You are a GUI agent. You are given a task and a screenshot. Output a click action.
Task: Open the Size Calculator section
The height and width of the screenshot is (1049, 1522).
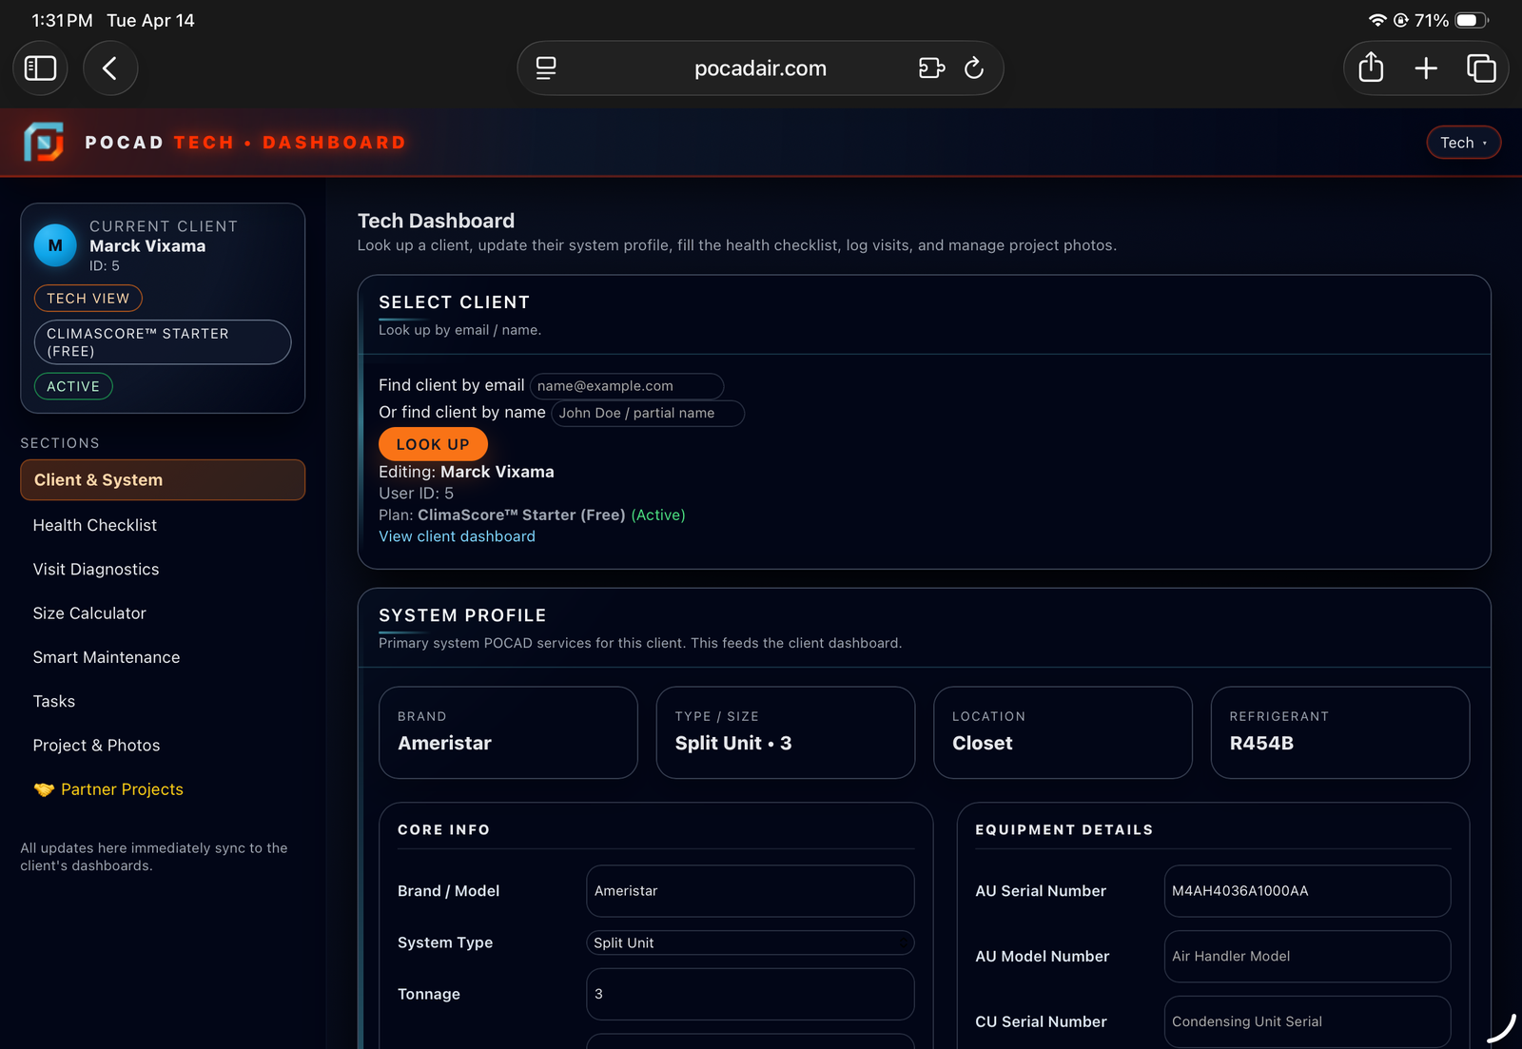(x=89, y=613)
